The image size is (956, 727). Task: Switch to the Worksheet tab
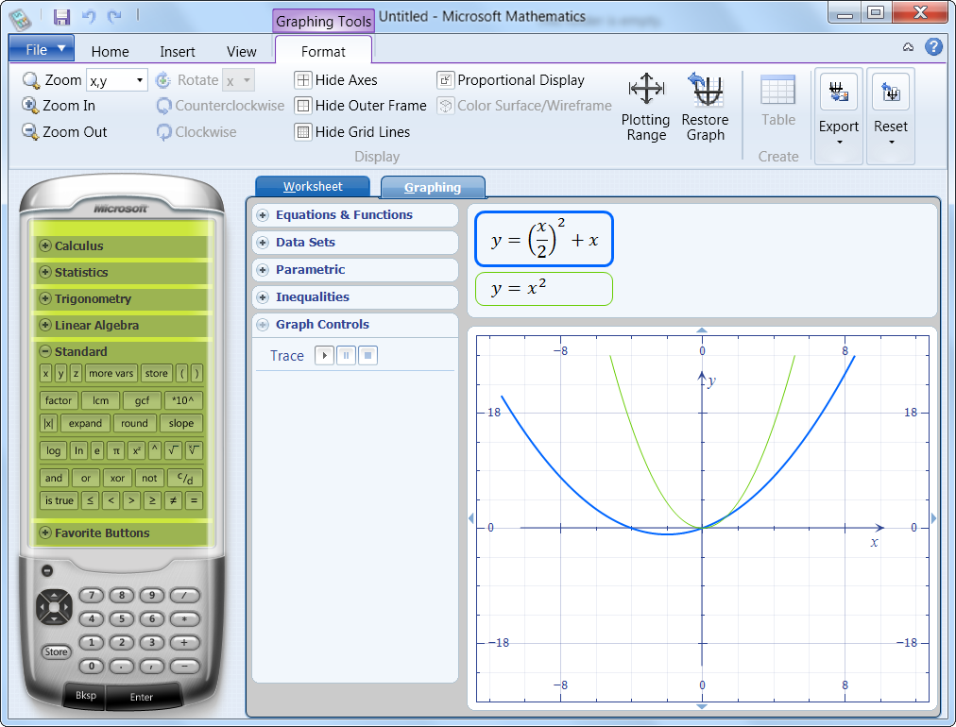point(312,186)
